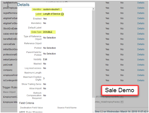149x113 pixels.
Task: Click the Details popup title
Action: (23, 5)
